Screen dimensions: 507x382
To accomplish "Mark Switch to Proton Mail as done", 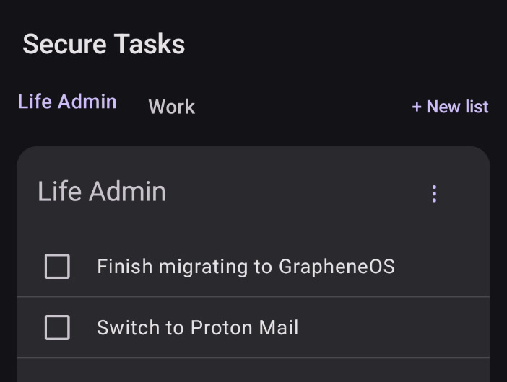I will 57,327.
